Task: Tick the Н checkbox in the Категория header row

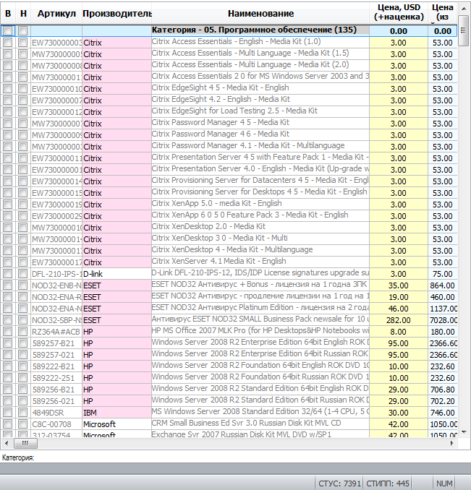Action: pos(22,30)
